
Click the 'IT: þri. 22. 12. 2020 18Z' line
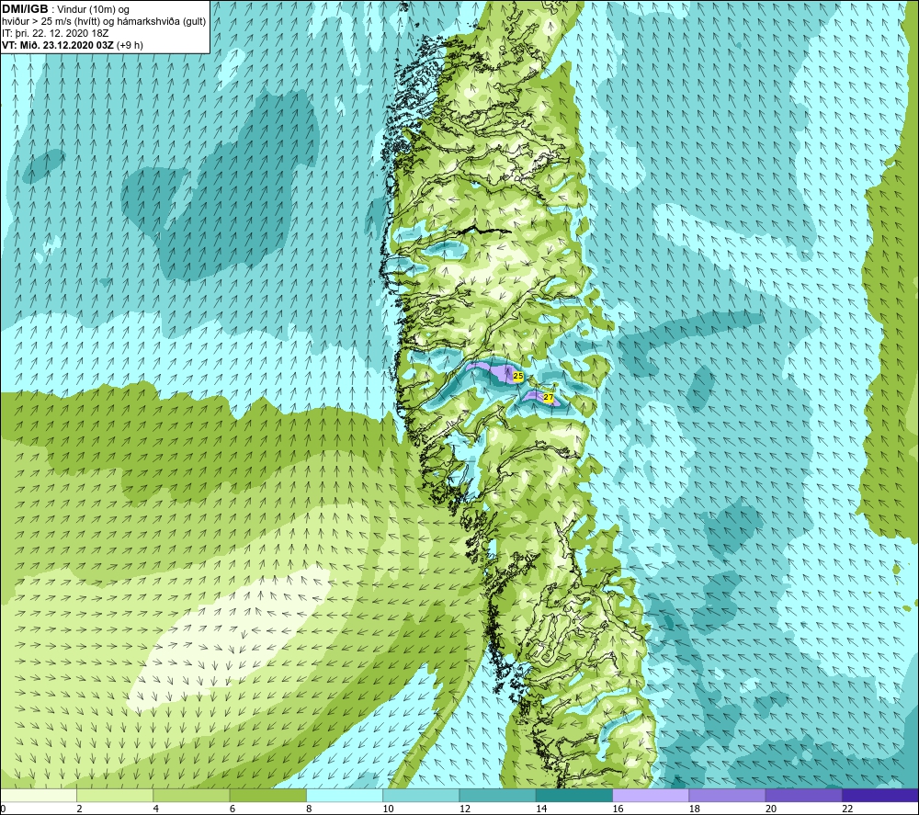pos(55,33)
